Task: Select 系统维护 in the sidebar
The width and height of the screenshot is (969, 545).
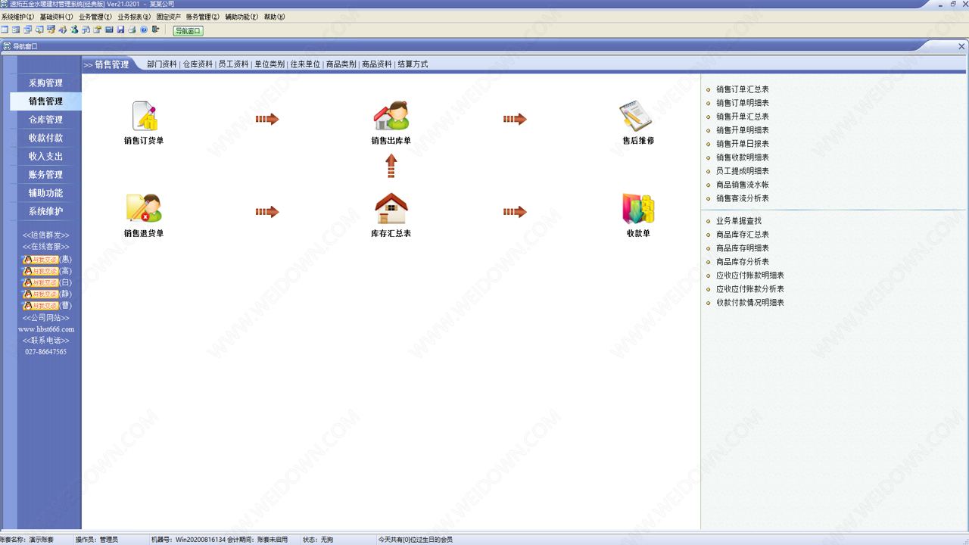Action: [x=45, y=211]
